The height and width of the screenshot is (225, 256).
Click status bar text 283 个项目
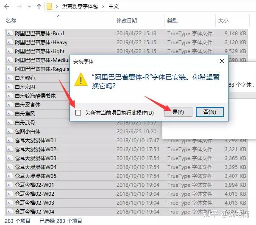(x=17, y=221)
